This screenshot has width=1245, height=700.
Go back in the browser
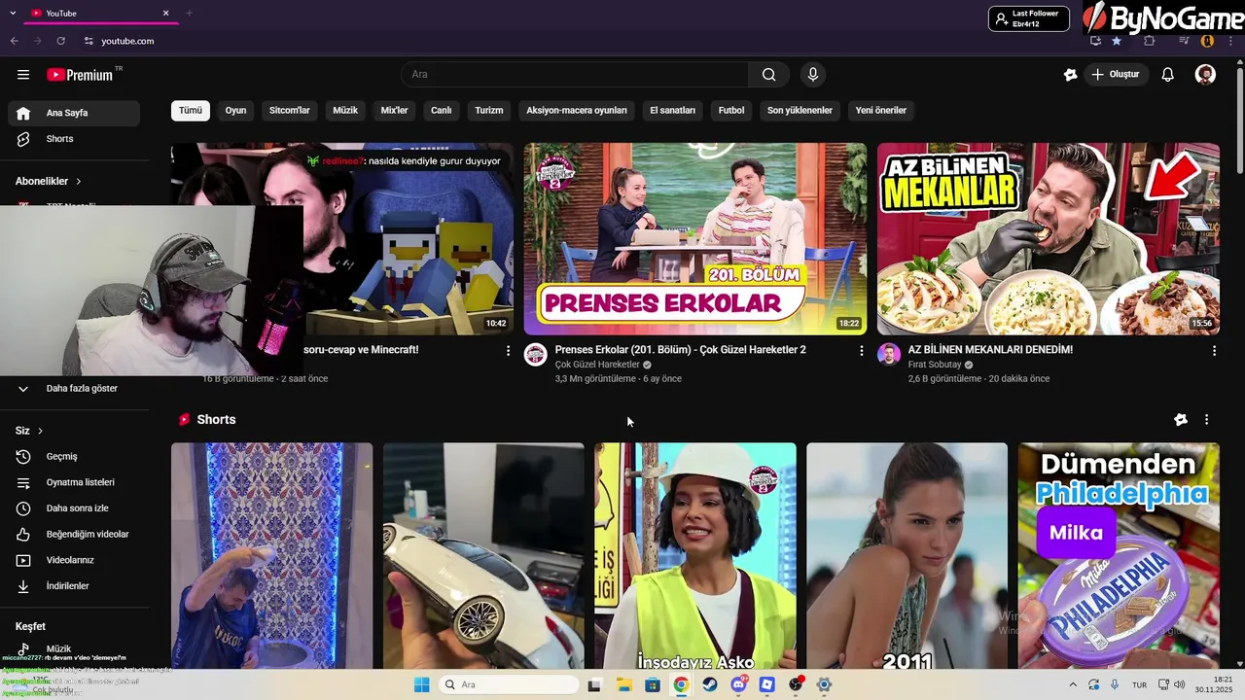coord(14,41)
